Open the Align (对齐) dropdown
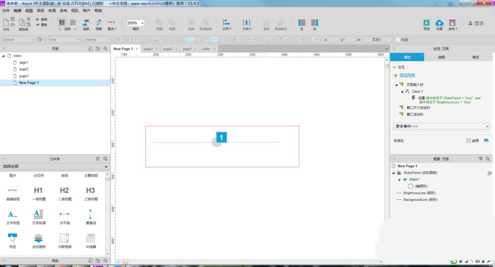 pyautogui.click(x=227, y=24)
